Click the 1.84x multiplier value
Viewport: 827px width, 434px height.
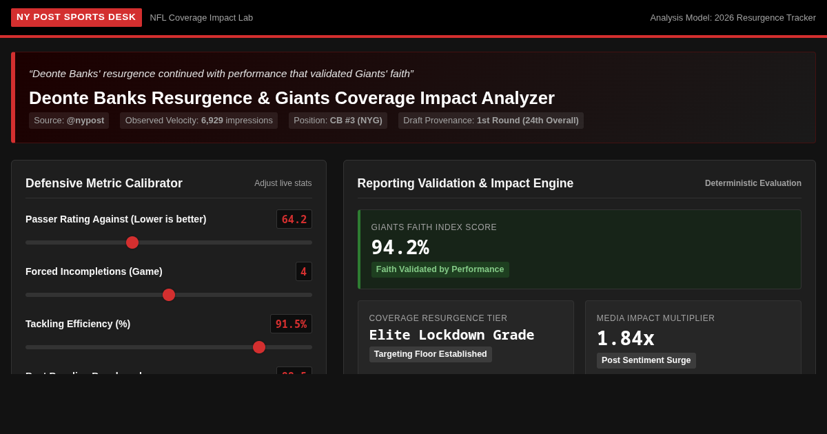click(626, 338)
